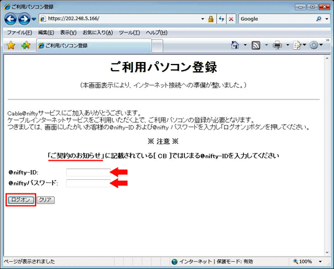The height and width of the screenshot is (269, 334).
Task: Expand the zoom level 100% dropdown
Action: (320, 262)
